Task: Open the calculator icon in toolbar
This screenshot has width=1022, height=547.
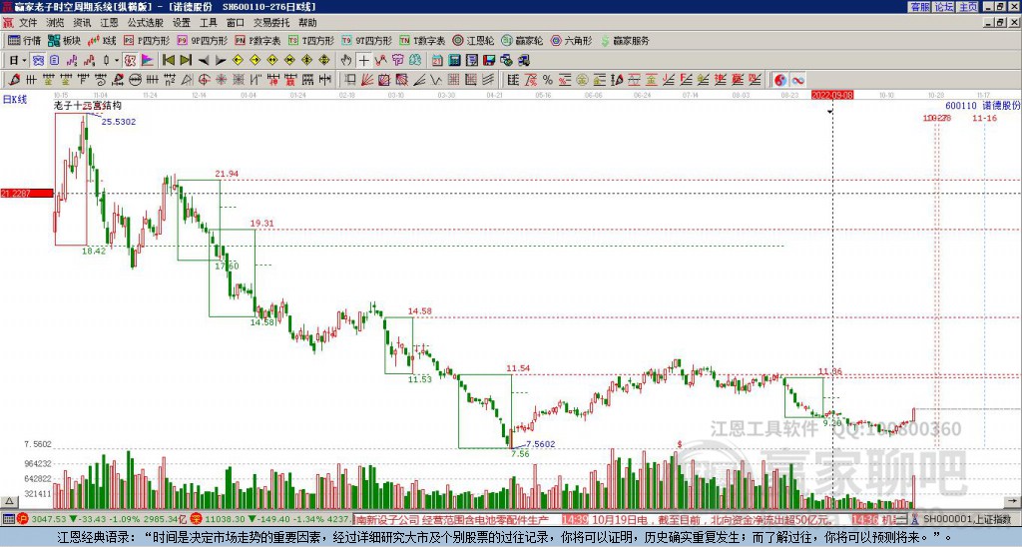Action: [454, 60]
